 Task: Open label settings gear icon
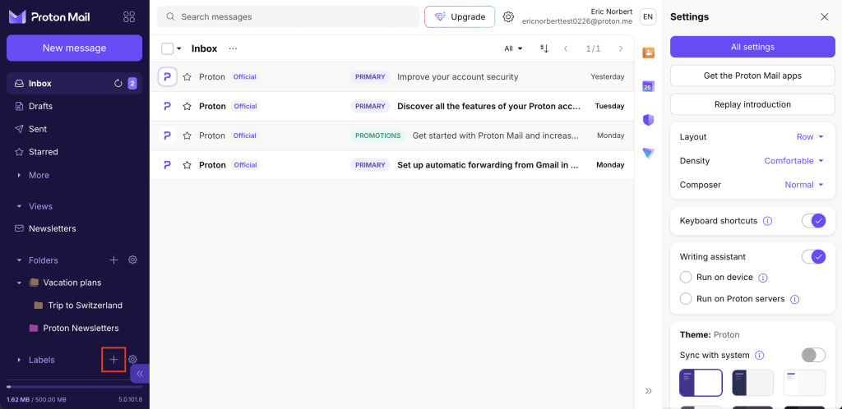(x=132, y=360)
